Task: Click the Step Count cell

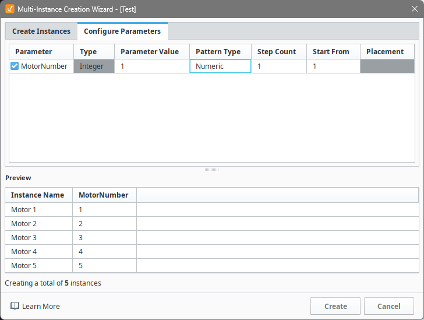Action: coord(278,66)
